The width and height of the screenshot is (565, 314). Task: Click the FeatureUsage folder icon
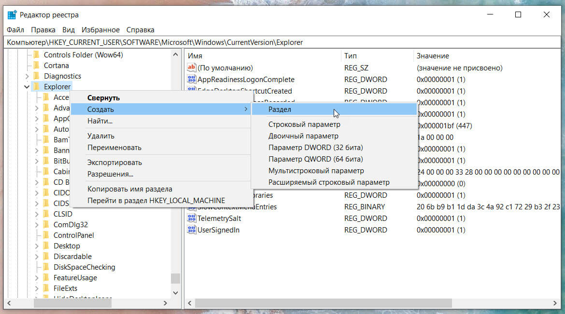pyautogui.click(x=46, y=278)
